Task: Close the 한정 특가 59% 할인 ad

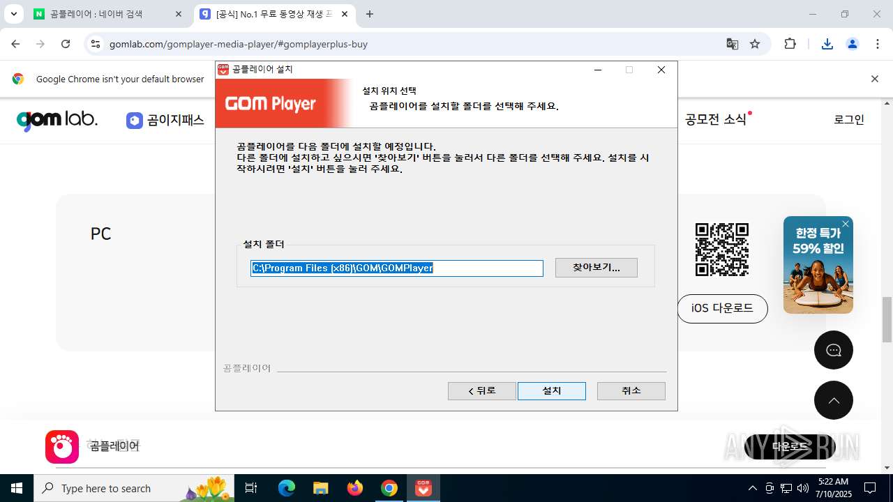Action: pyautogui.click(x=846, y=224)
